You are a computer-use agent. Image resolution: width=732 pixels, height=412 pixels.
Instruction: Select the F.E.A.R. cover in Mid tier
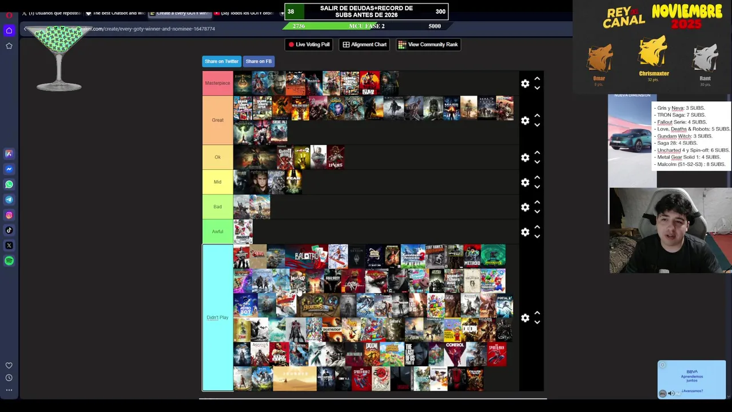(293, 182)
